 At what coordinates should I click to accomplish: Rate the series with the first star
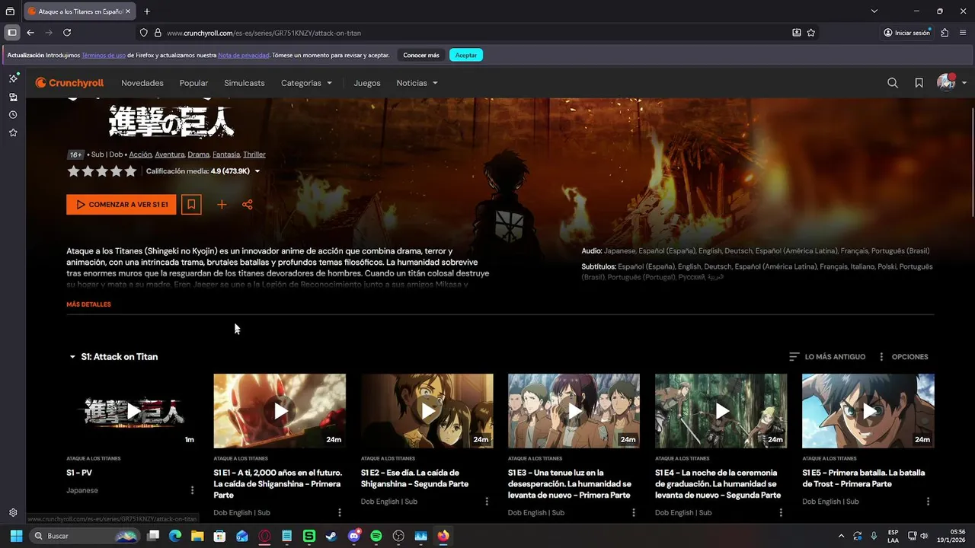coord(73,171)
